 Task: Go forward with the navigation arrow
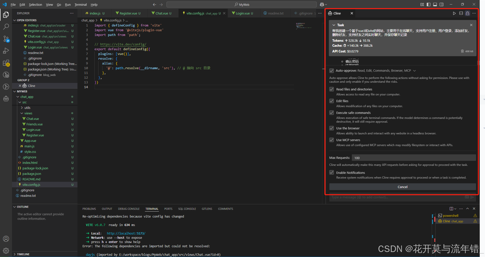click(161, 4)
